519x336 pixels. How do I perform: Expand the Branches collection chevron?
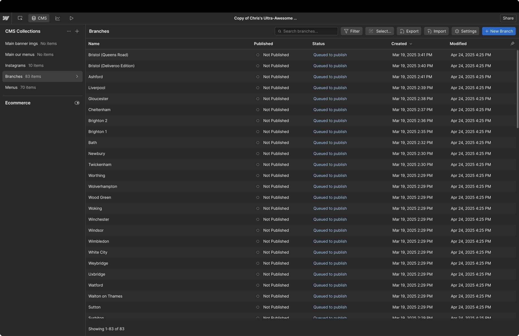pos(77,77)
